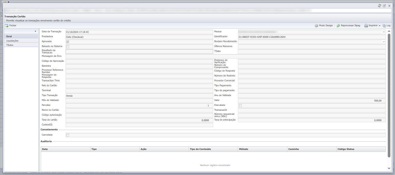The image size is (395, 175).
Task: Click the Fechar button label
Action: point(13,26)
